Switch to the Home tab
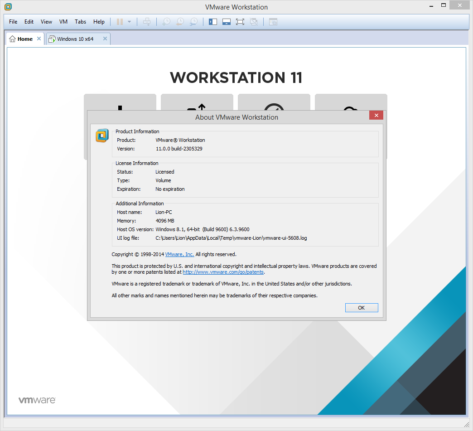473x431 pixels. tap(25, 39)
